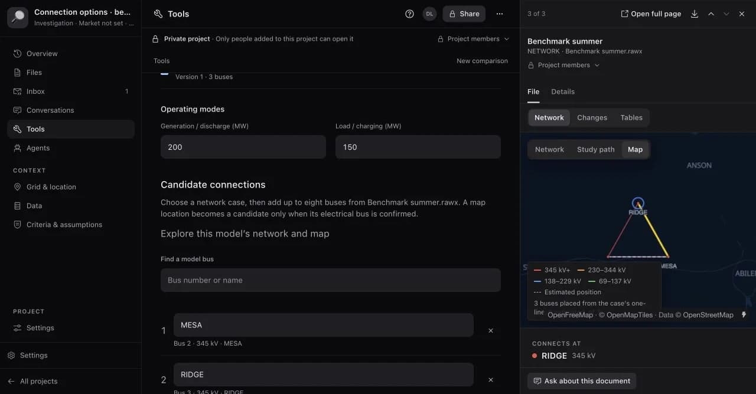Click the Inbox unread count badge 1
756x394 pixels.
(x=126, y=91)
